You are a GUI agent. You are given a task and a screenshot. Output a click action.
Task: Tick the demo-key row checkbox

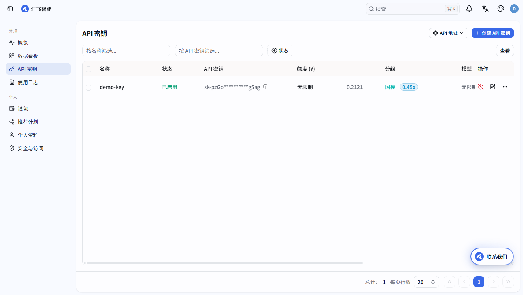[89, 87]
